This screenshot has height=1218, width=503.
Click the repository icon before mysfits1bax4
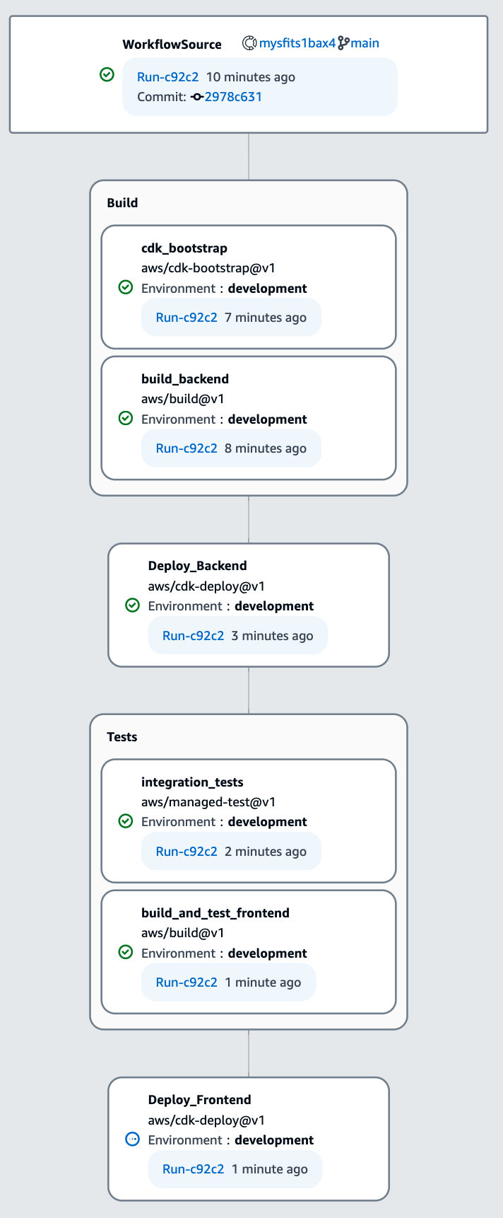click(x=250, y=43)
